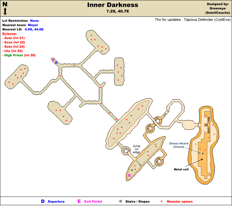Click the 'High Priest (lvl 26)' entry

[x=19, y=55]
